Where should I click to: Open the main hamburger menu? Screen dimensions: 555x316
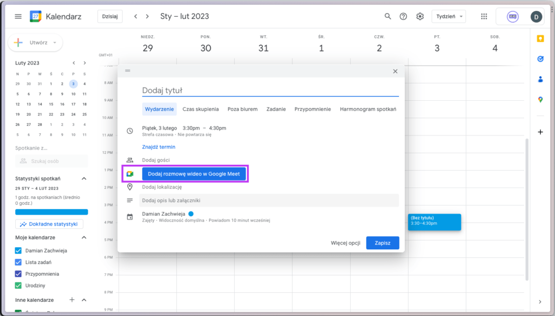point(18,16)
